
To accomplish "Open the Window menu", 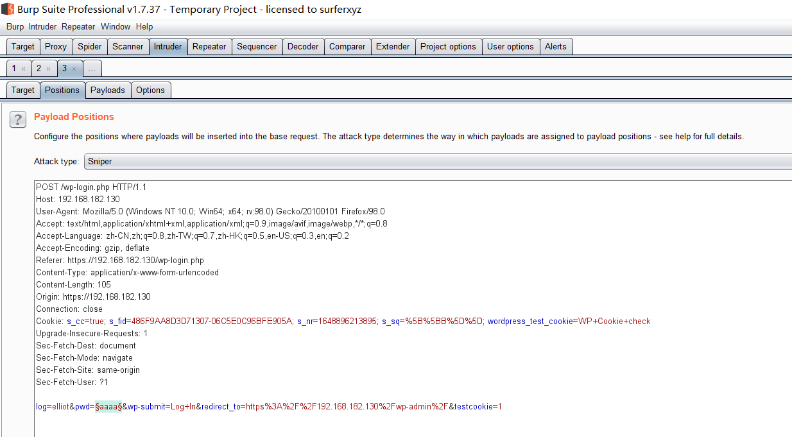I will pyautogui.click(x=116, y=26).
